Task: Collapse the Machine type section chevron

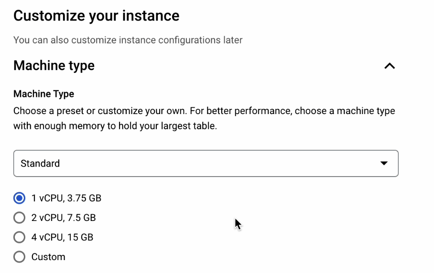Action: tap(390, 66)
